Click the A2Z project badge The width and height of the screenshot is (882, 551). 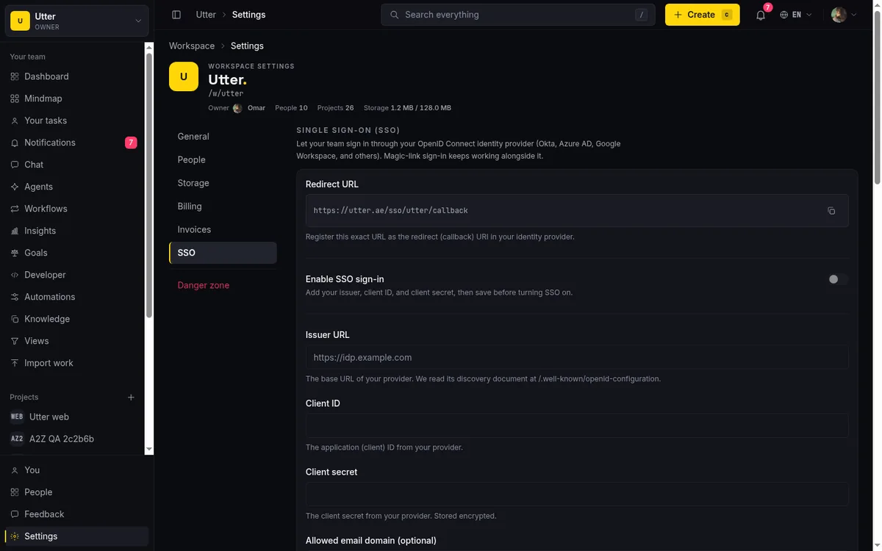point(16,439)
